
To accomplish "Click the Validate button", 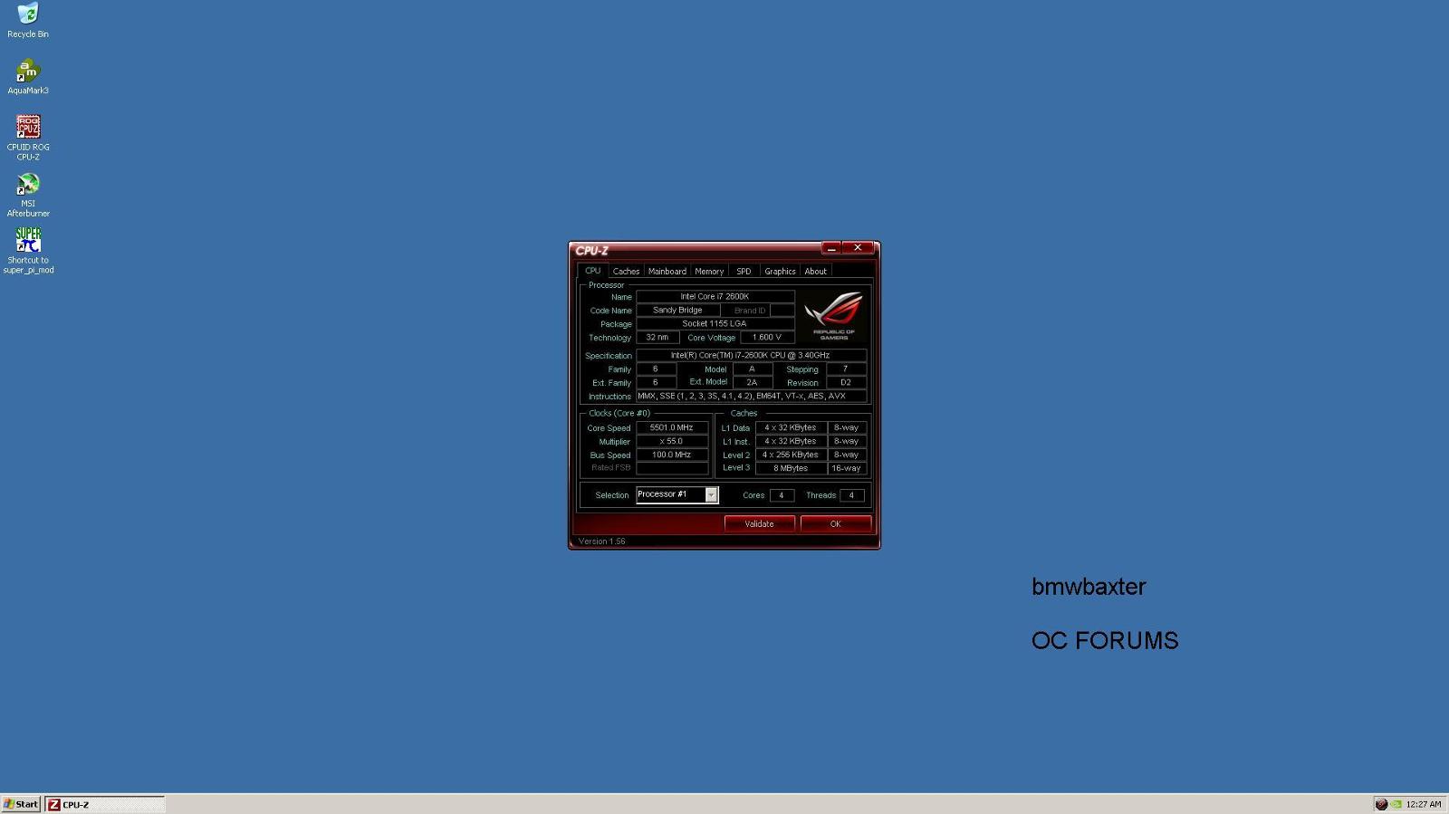I will pyautogui.click(x=760, y=523).
